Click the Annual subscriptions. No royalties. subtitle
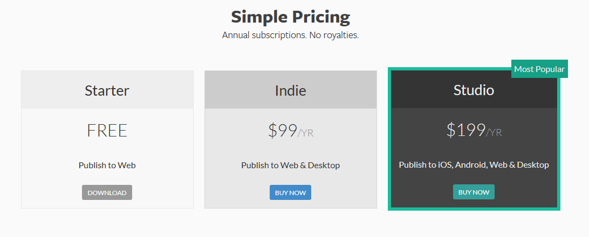Image resolution: width=589 pixels, height=237 pixels. click(x=290, y=35)
